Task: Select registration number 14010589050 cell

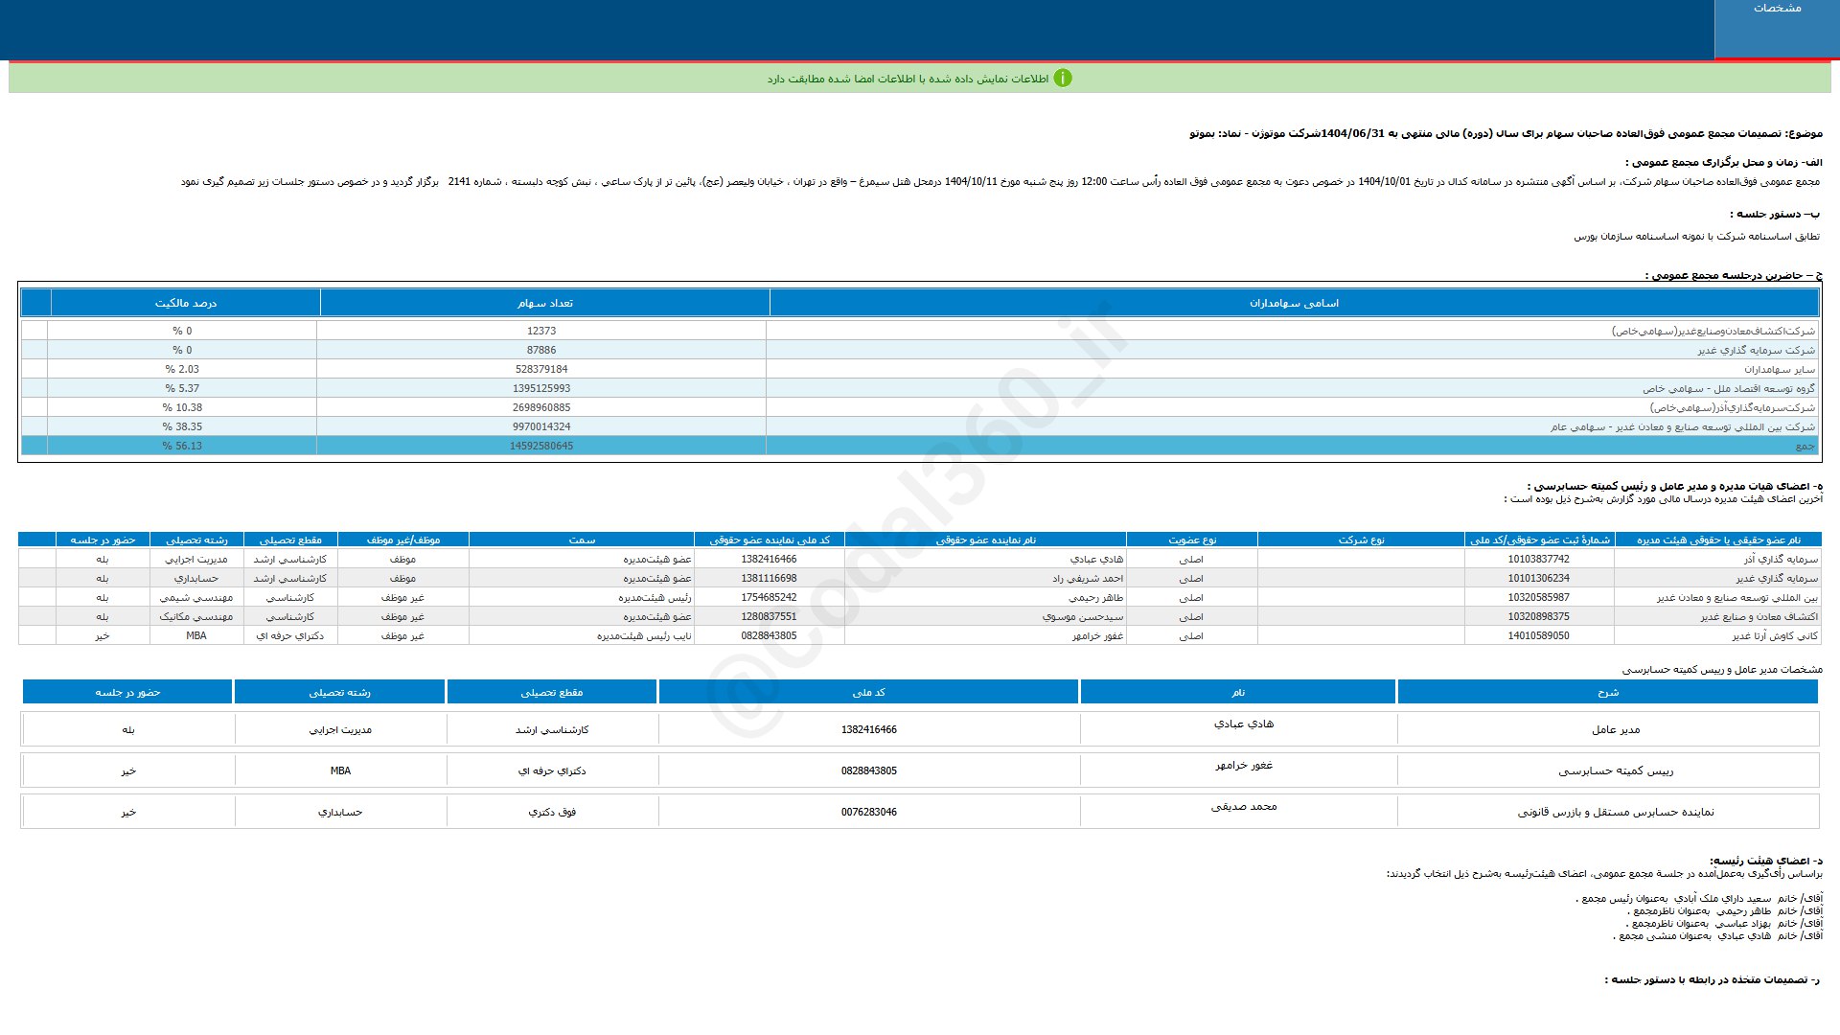Action: pyautogui.click(x=1538, y=635)
